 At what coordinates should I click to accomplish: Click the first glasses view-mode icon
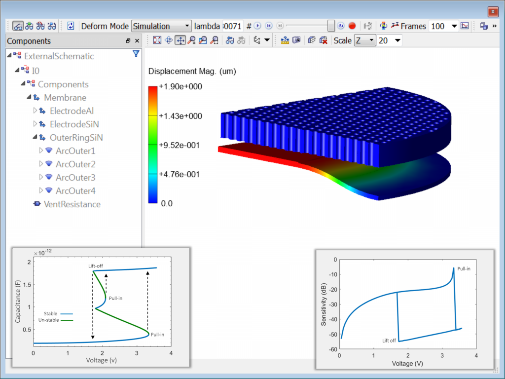coord(18,26)
